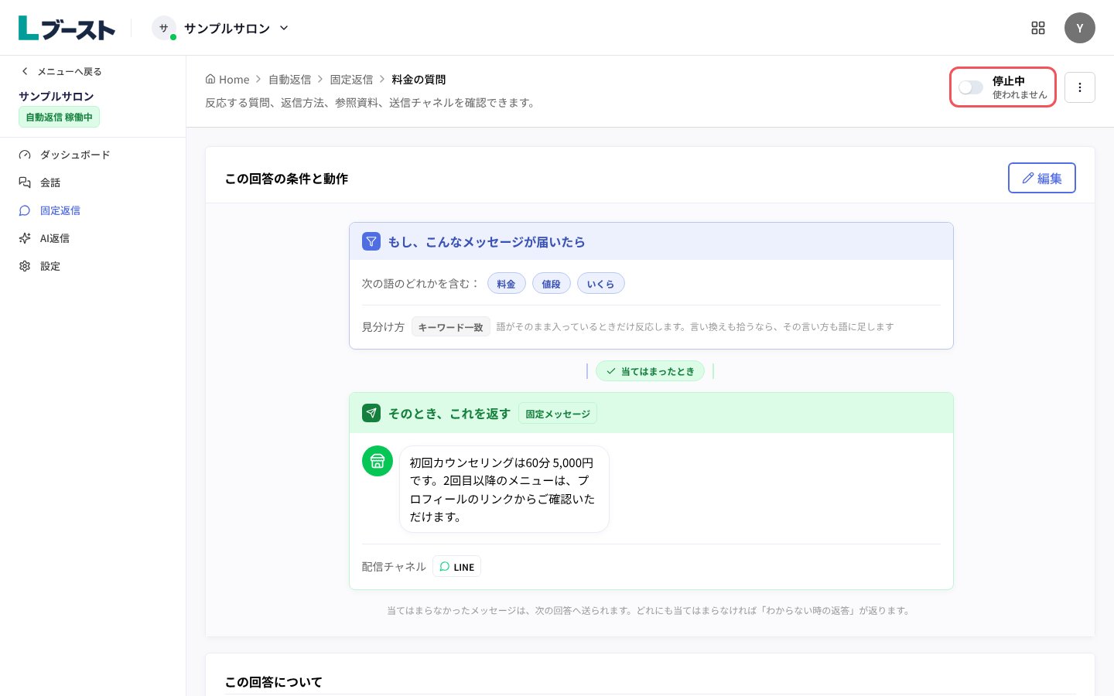Click the 値段 keyword chip
The image size is (1114, 696).
tap(552, 284)
